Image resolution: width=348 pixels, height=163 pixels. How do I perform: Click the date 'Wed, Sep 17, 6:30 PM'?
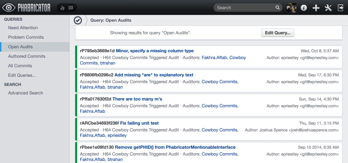coord(318,75)
